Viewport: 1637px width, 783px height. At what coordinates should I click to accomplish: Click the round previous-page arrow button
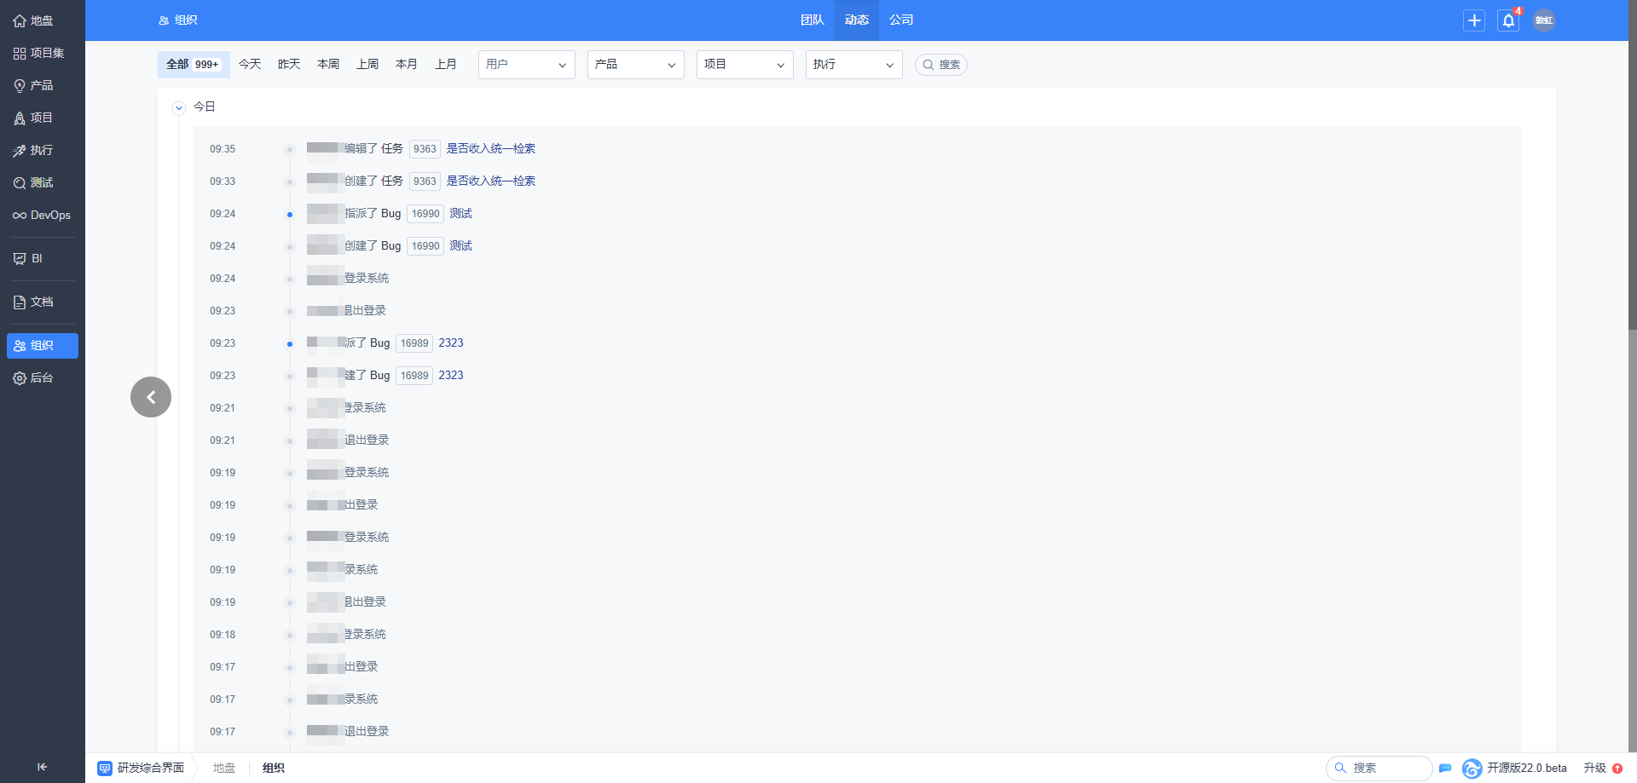pyautogui.click(x=151, y=397)
